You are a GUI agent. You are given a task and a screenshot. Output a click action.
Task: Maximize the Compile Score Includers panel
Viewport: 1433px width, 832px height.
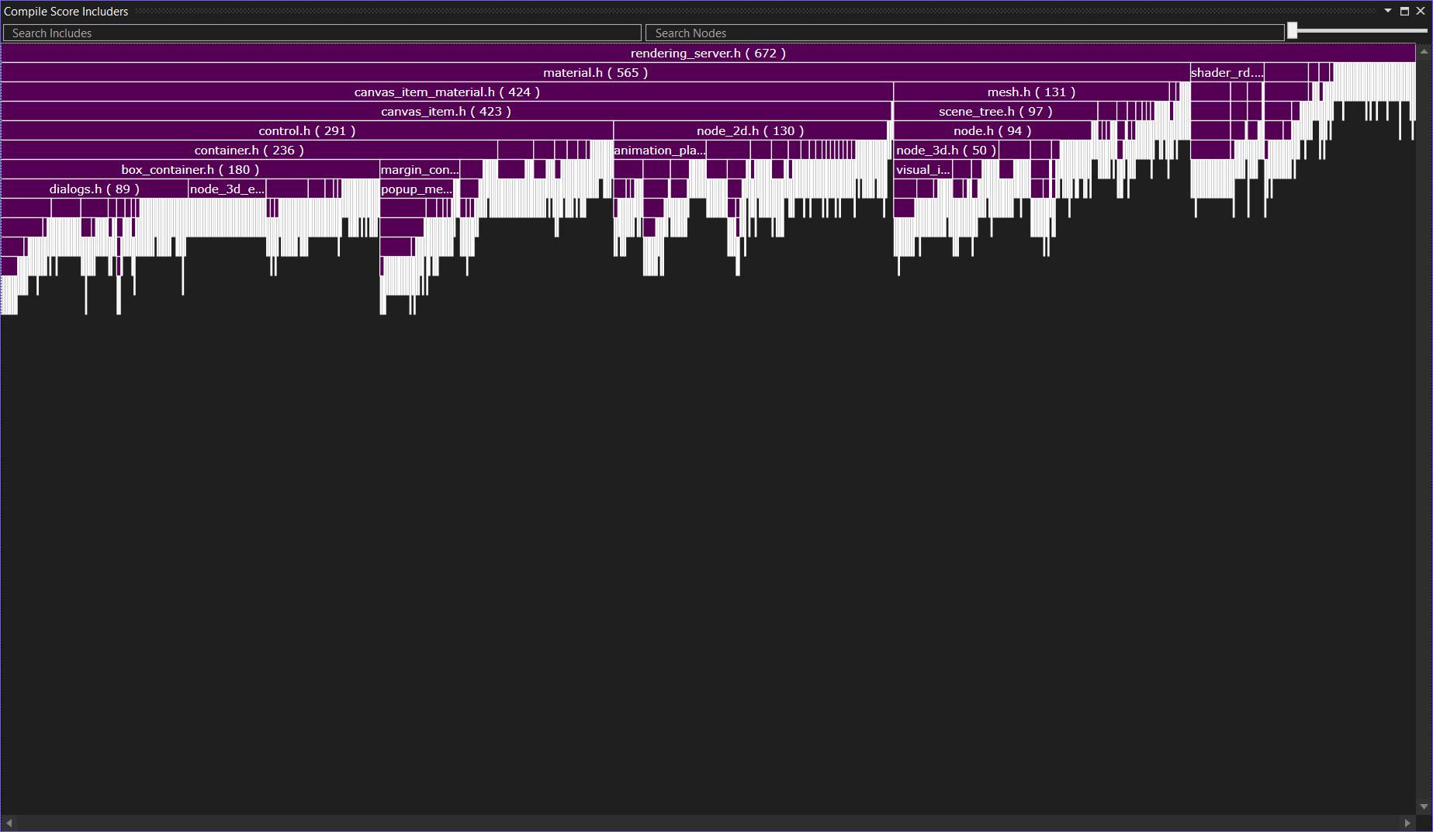(1404, 11)
